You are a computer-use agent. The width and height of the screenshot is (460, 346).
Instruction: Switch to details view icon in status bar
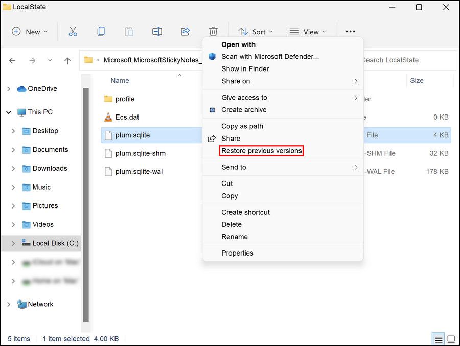(x=439, y=339)
